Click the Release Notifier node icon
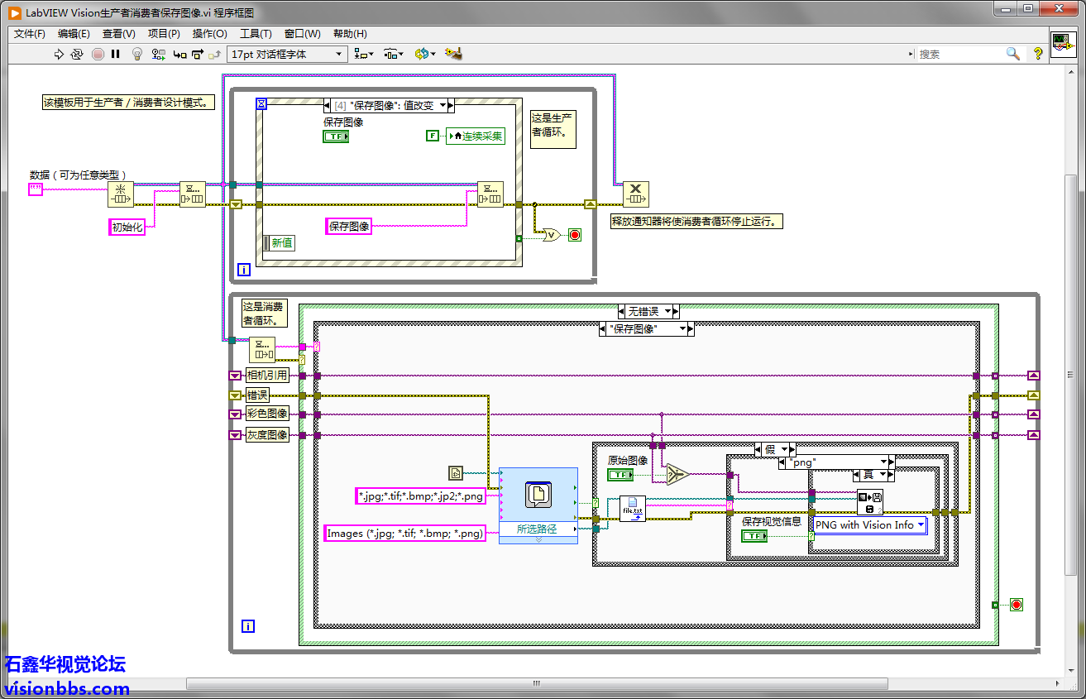The width and height of the screenshot is (1086, 699). click(635, 194)
